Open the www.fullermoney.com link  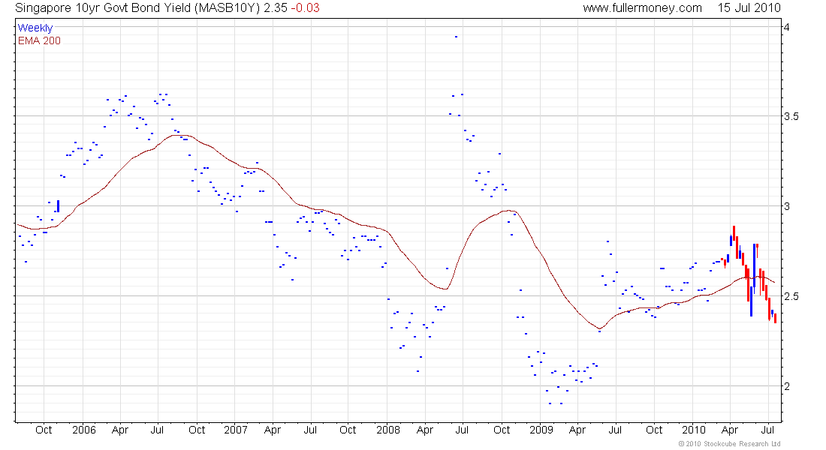pos(642,8)
